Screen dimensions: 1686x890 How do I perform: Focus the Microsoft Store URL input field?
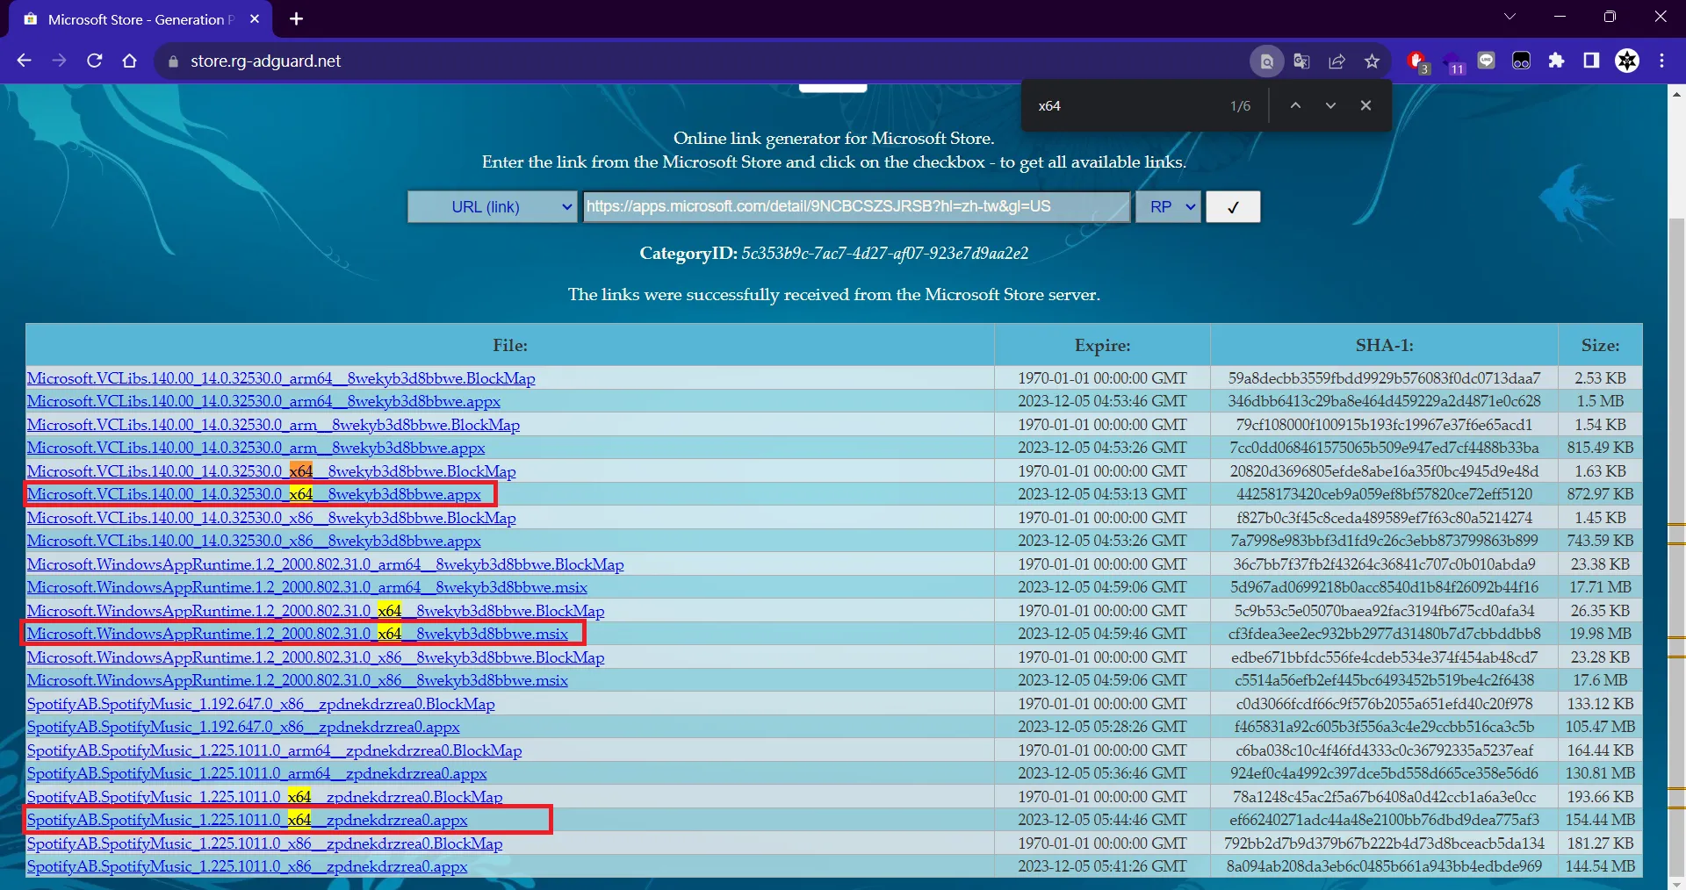[x=856, y=207]
